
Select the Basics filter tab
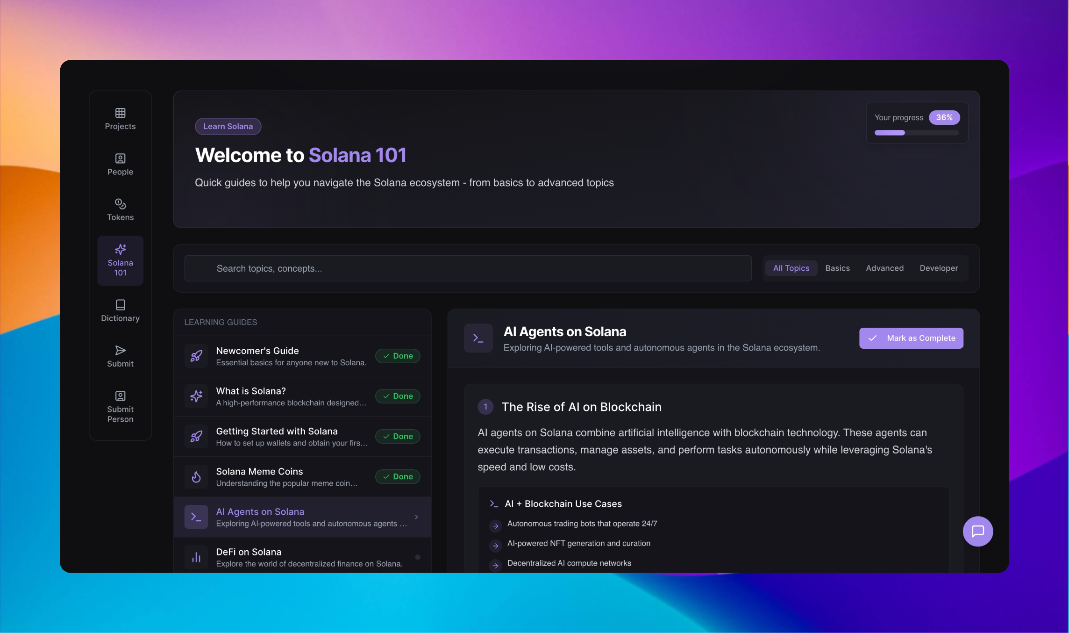[x=837, y=268]
